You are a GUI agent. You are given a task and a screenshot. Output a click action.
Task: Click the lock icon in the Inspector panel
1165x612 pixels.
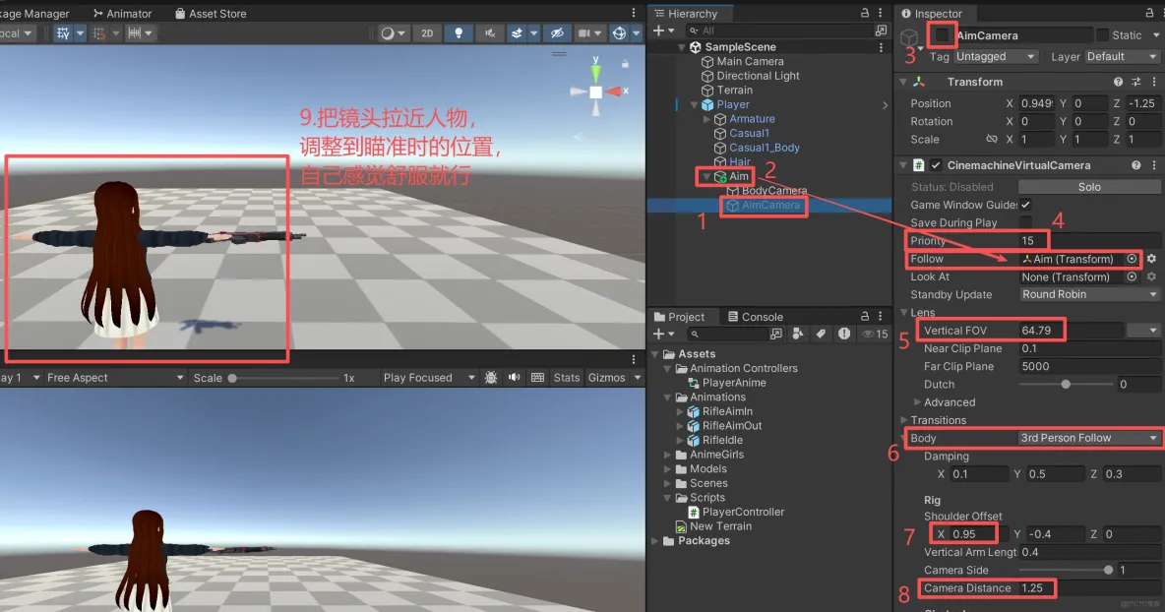(x=1150, y=14)
